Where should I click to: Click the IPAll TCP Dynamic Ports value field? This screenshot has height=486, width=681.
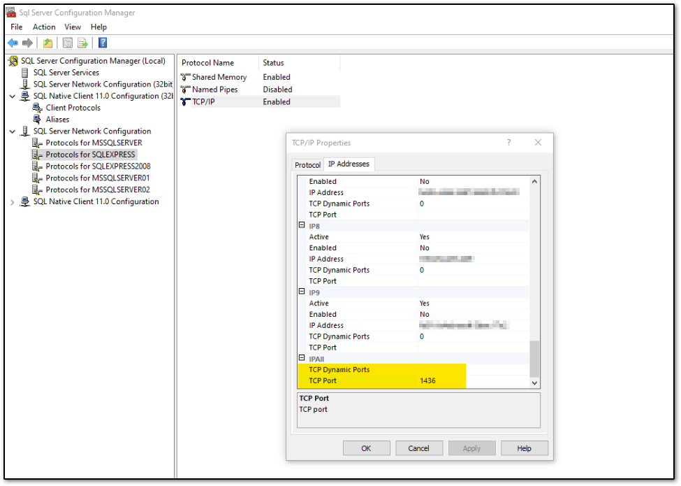pyautogui.click(x=473, y=370)
